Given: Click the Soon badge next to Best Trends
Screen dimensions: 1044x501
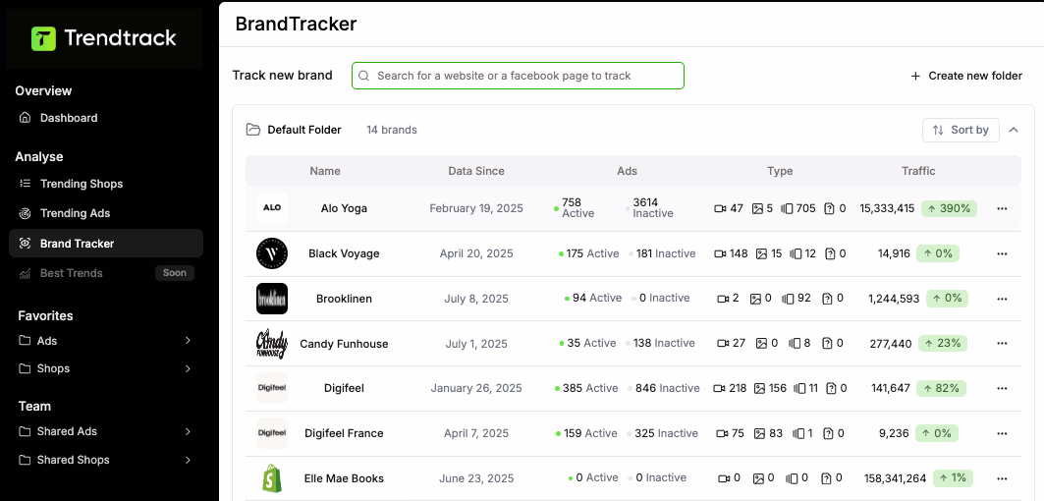Looking at the screenshot, I should coord(175,272).
